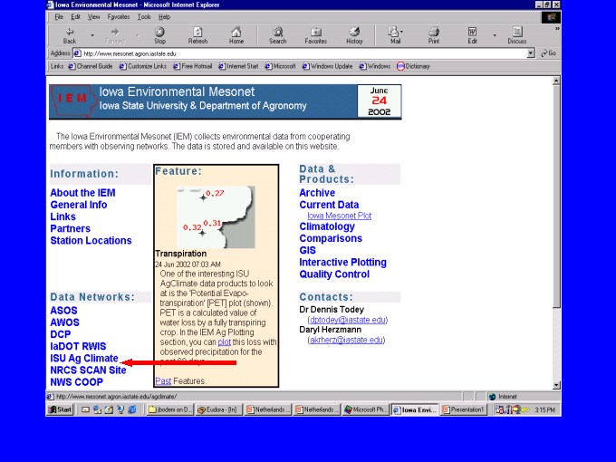Screen dimensions: 616x462
Task: Open the Help menu
Action: 164,17
